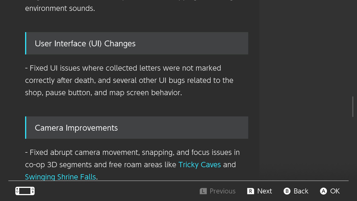Click cyan accent bar beside UI Changes heading
357x201 pixels.
[x=26, y=43]
